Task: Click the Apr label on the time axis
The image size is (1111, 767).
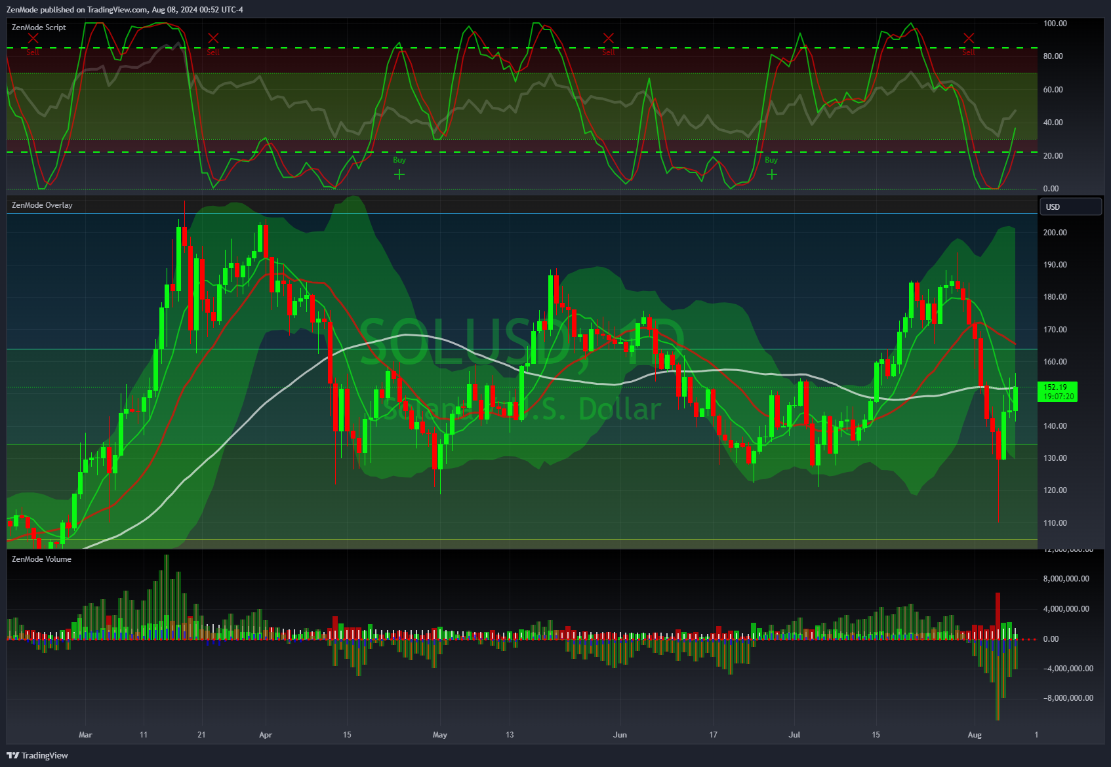Action: [266, 735]
